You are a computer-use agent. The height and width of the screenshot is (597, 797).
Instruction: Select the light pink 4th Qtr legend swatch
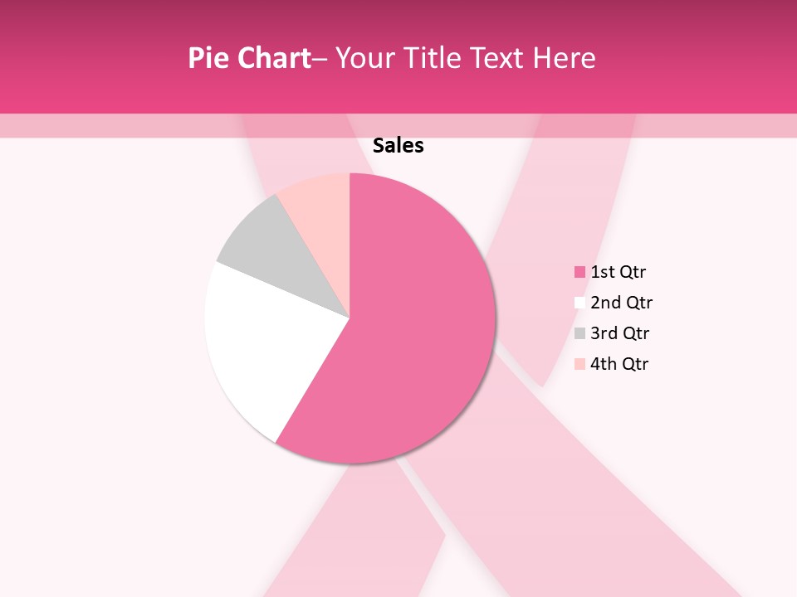[579, 364]
